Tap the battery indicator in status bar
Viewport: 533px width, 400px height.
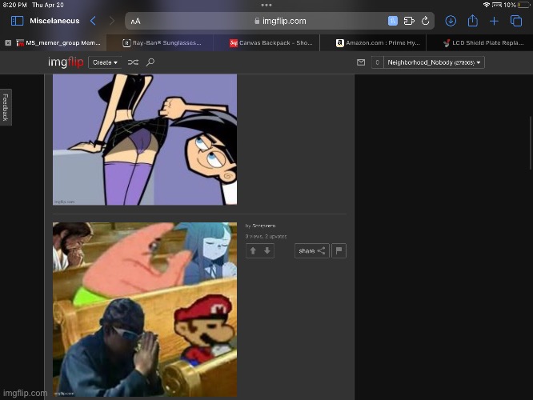524,5
